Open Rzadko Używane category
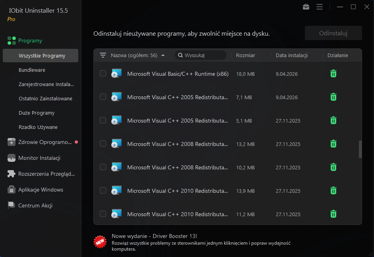Image resolution: width=374 pixels, height=257 pixels. tap(38, 127)
